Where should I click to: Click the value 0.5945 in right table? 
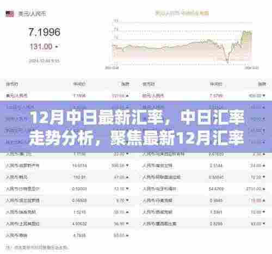[216, 201]
